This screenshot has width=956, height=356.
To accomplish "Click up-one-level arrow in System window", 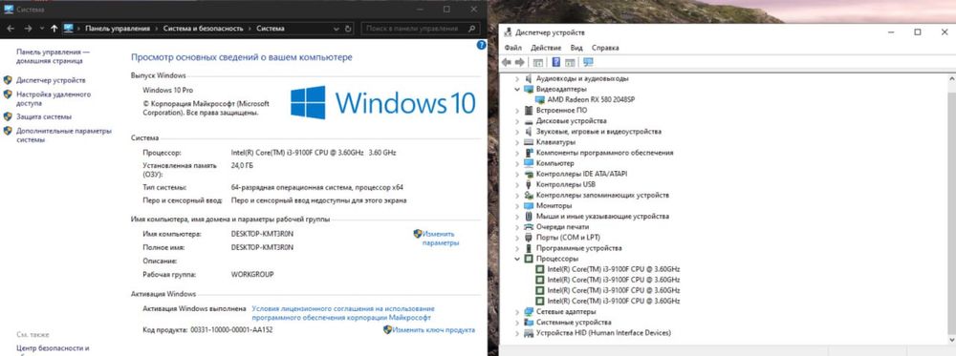I will tap(54, 29).
